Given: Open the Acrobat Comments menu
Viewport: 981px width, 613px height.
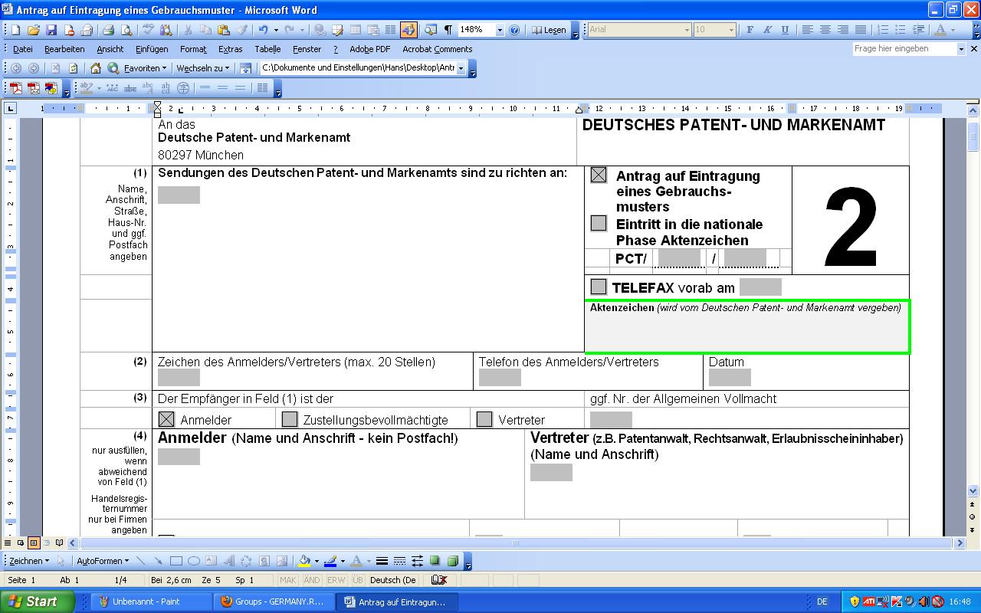Looking at the screenshot, I should 437,49.
